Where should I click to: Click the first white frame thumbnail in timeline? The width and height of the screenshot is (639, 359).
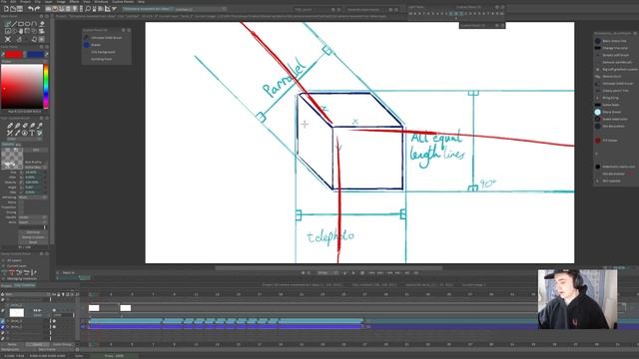[x=94, y=308]
